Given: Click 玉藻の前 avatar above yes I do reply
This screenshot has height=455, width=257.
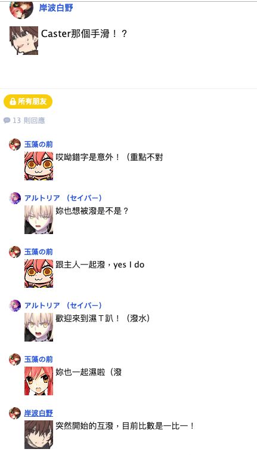Looking at the screenshot, I should click(15, 252).
